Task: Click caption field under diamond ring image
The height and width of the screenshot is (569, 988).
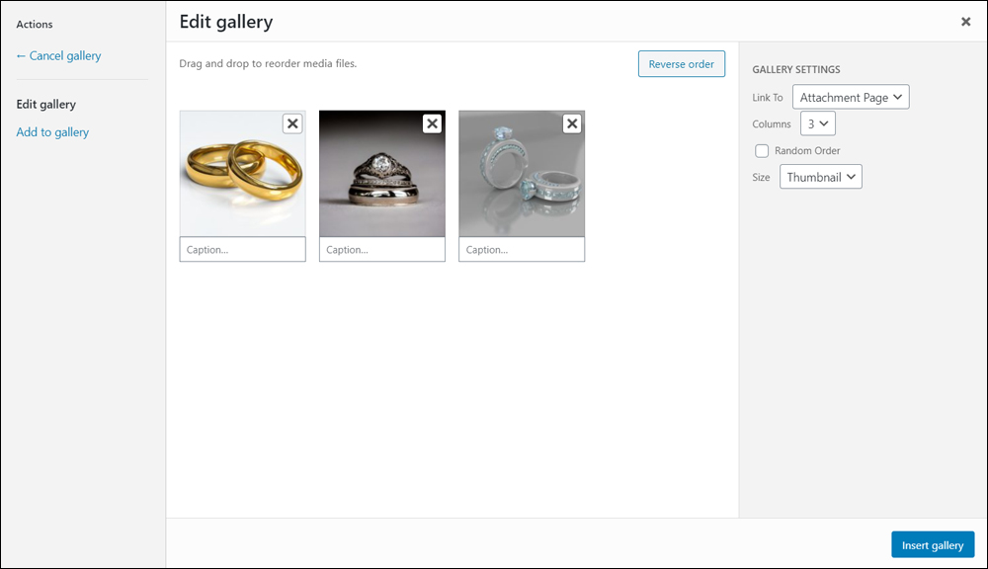Action: point(381,250)
